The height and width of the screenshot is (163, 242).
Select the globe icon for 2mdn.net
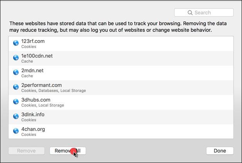[16, 72]
